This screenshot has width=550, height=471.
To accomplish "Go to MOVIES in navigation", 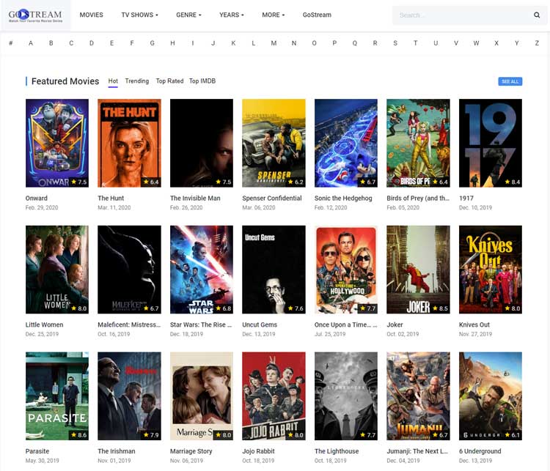I will (x=91, y=15).
